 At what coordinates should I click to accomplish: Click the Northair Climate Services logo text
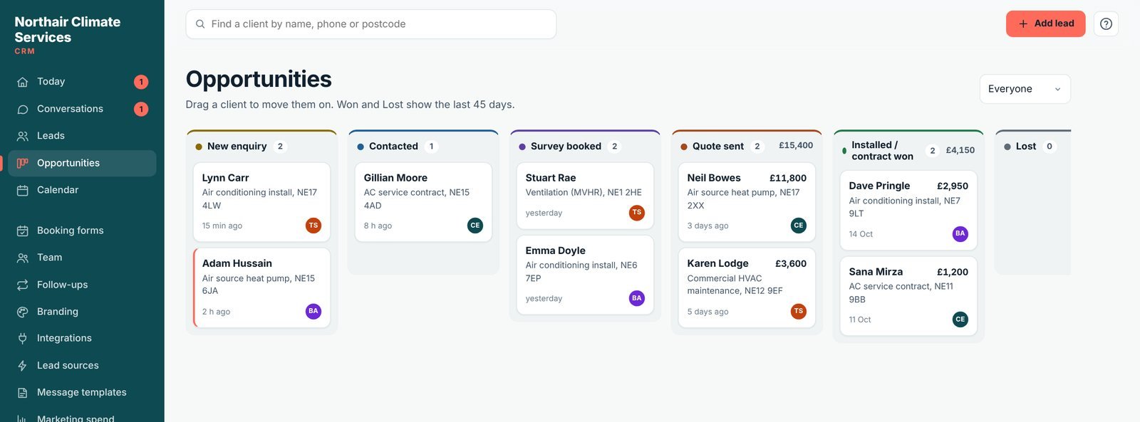(68, 30)
